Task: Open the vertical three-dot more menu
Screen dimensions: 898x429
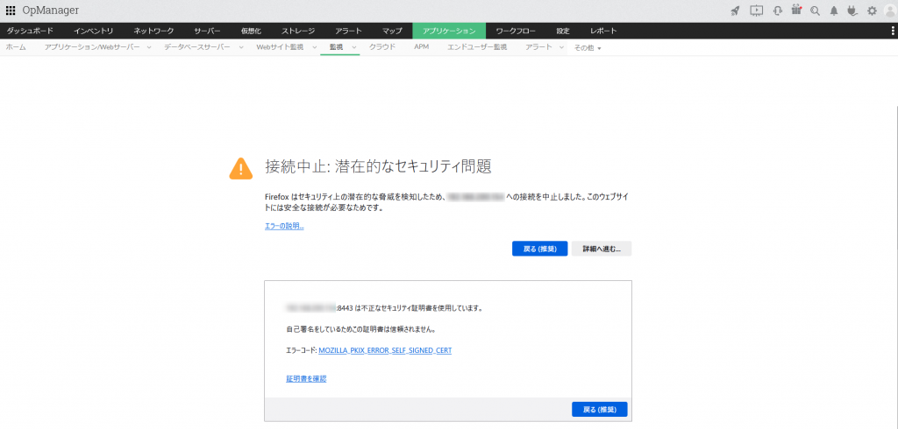Action: pyautogui.click(x=893, y=31)
